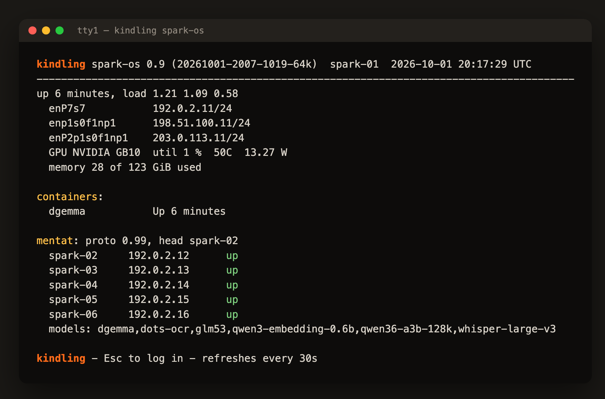Click timestamp '2026-10-01 20:17:29 UTC'
The width and height of the screenshot is (605, 399).
[x=461, y=64]
